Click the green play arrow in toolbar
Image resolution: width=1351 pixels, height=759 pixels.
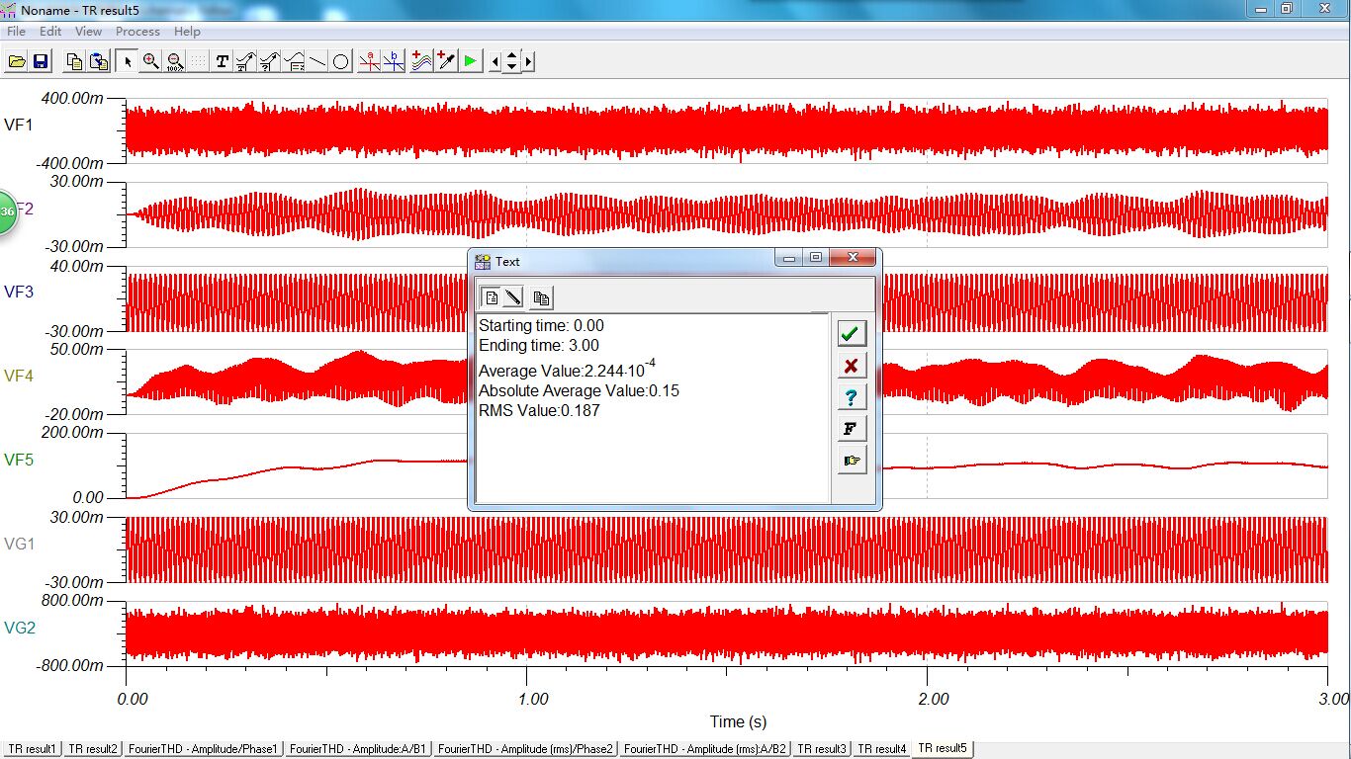[470, 61]
